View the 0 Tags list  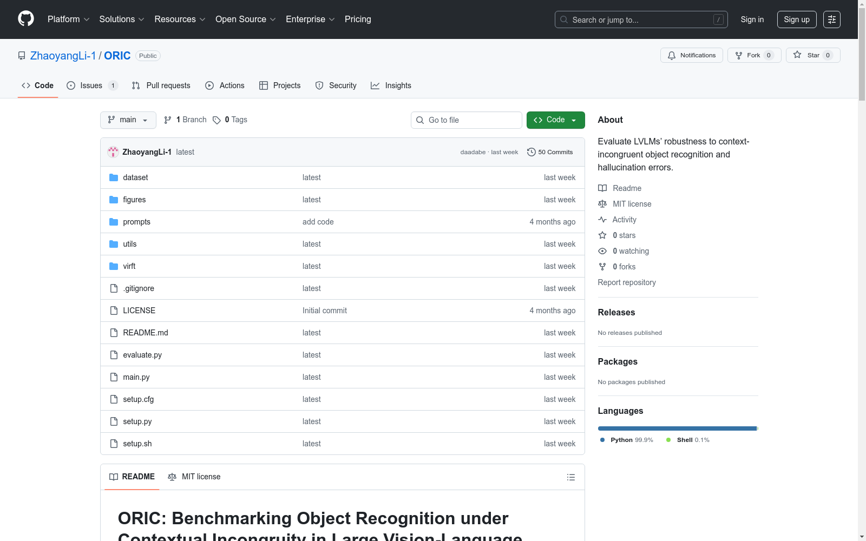coord(230,120)
